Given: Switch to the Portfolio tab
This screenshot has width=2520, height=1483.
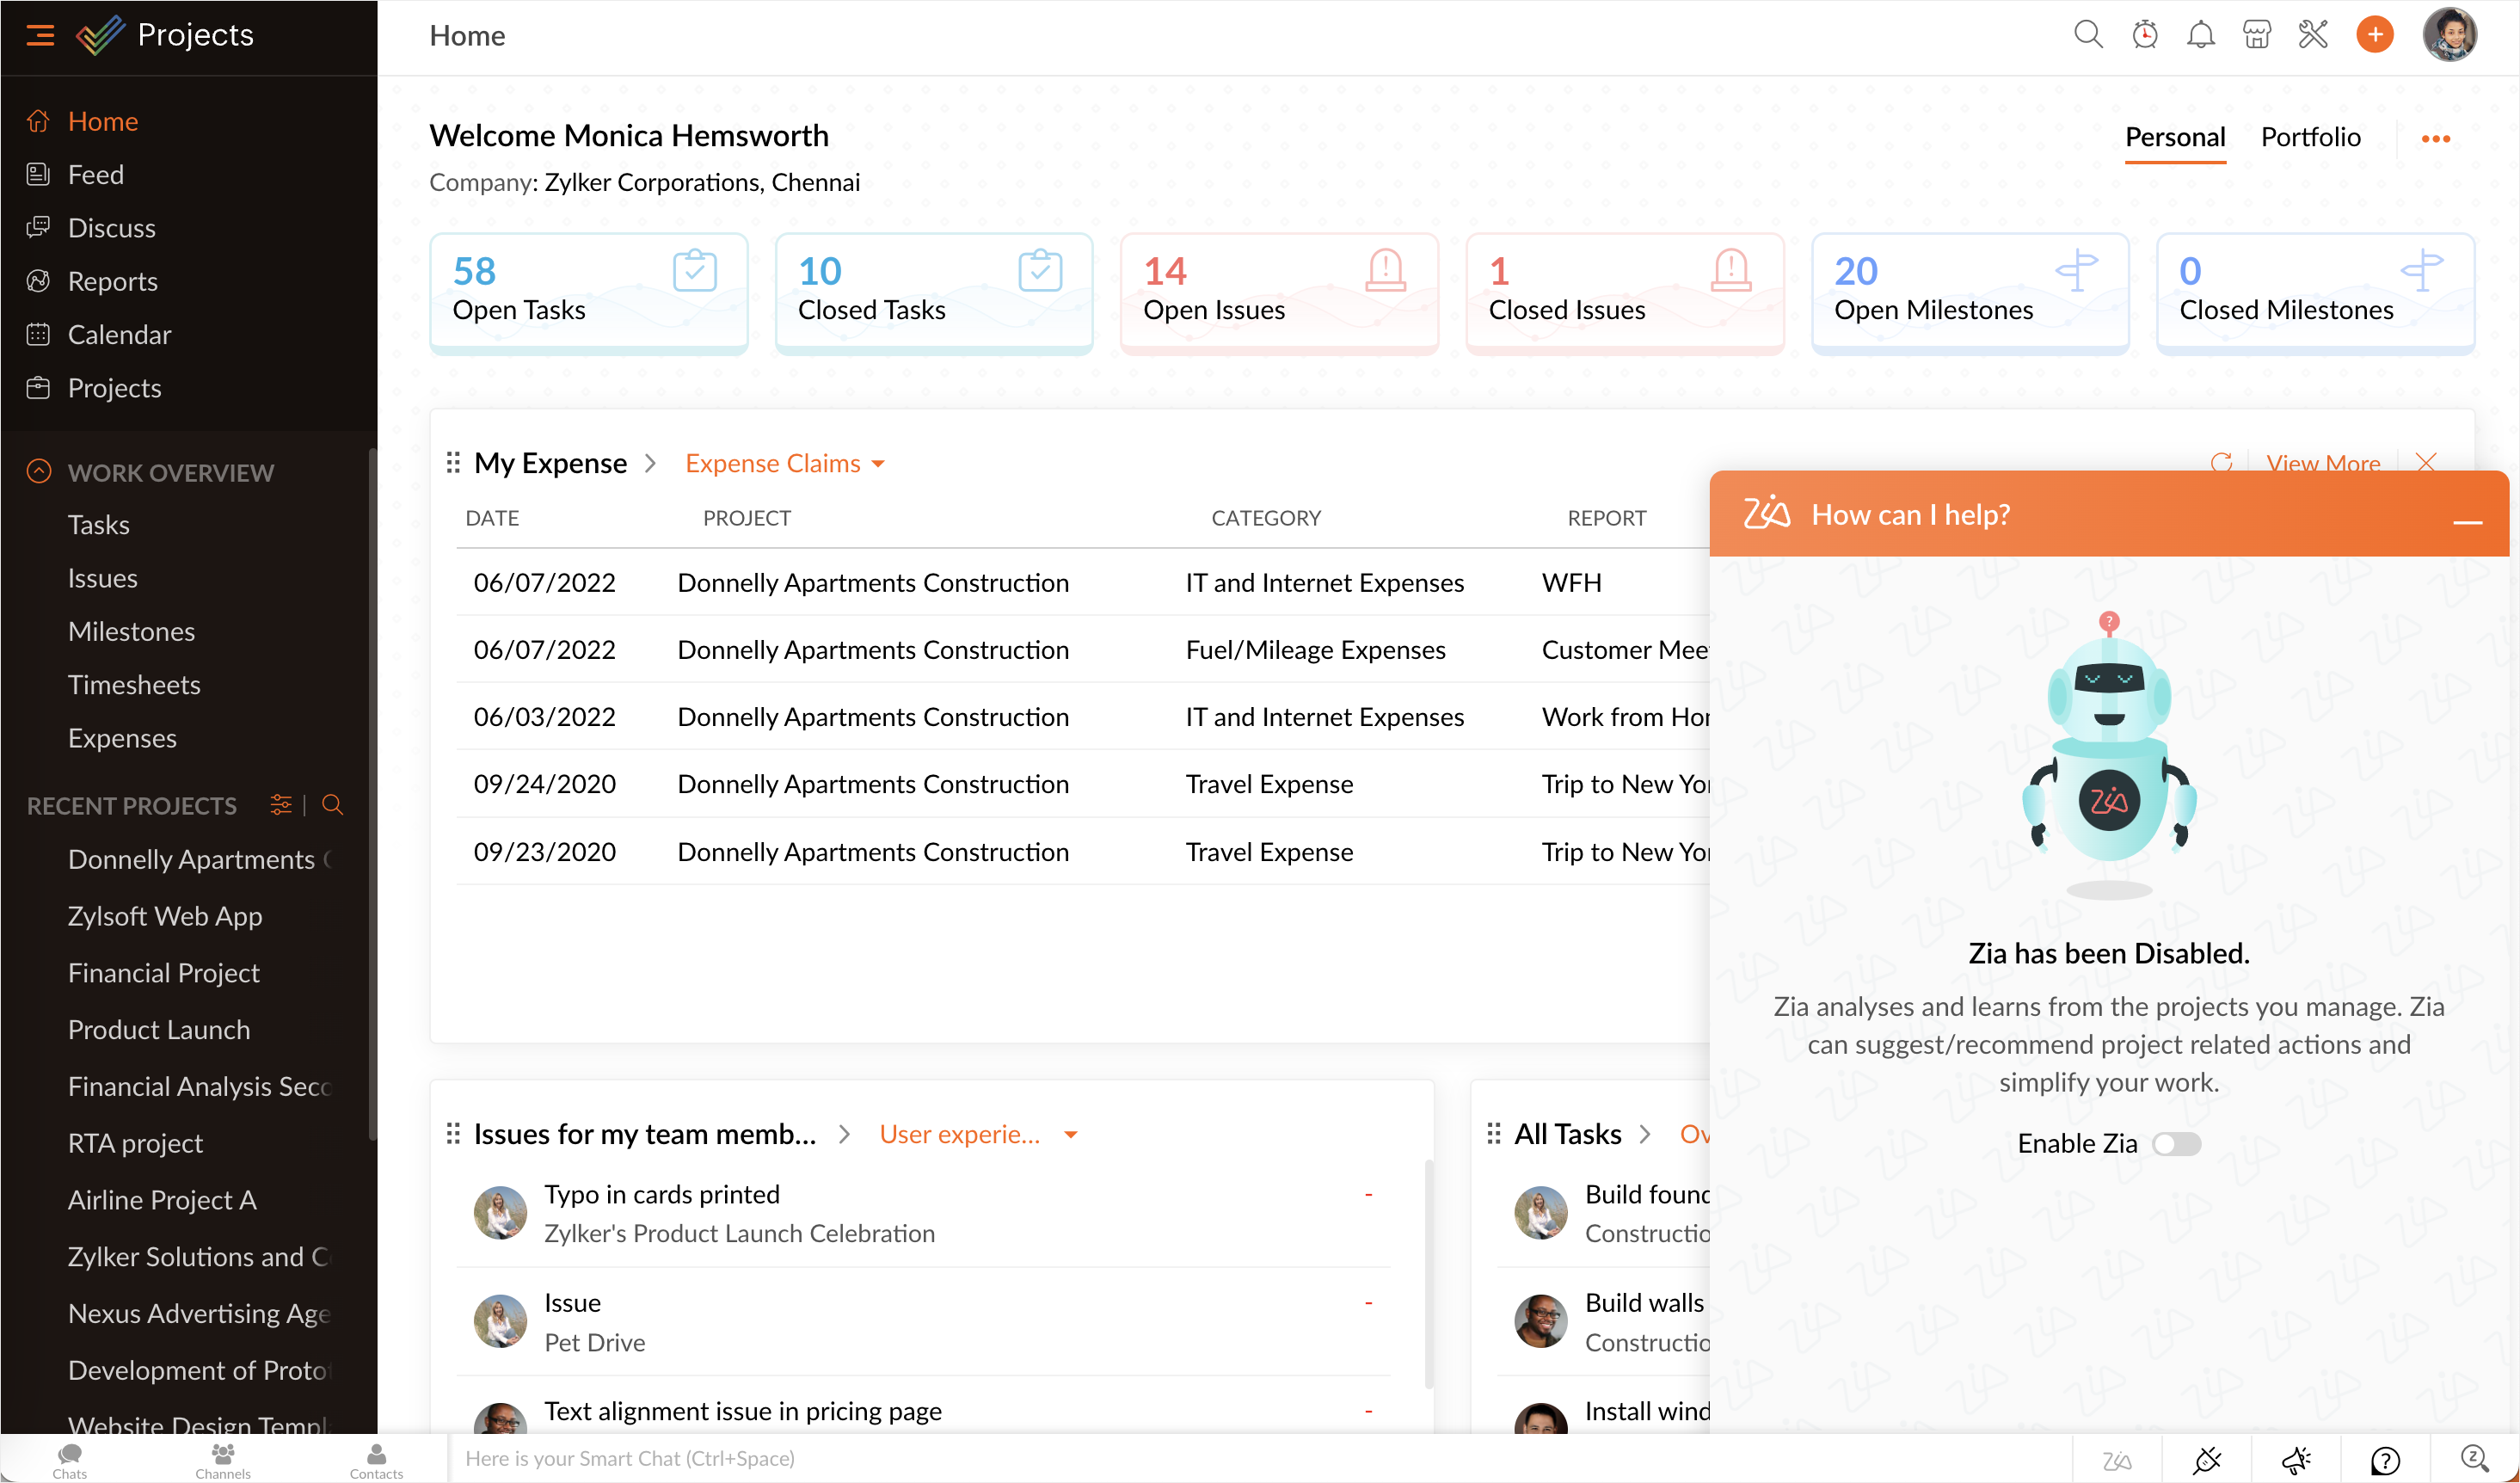Looking at the screenshot, I should pyautogui.click(x=2310, y=137).
